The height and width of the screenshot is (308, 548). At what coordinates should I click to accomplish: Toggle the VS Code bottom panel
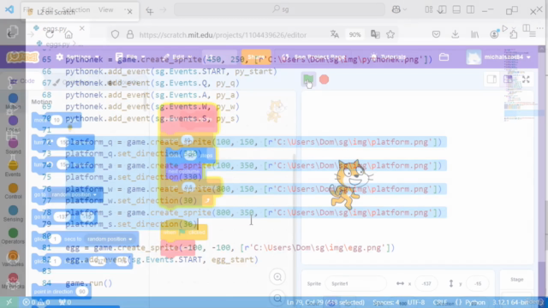pos(456,9)
